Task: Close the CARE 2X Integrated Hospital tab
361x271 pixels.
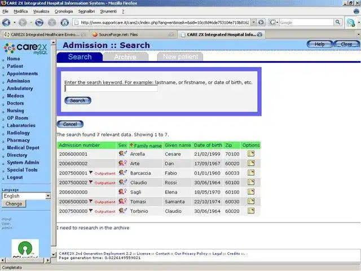Action: click(x=259, y=34)
